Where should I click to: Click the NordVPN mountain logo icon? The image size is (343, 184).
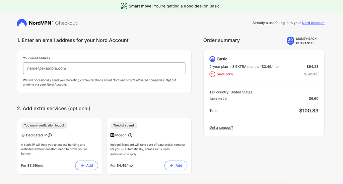[x=22, y=23]
